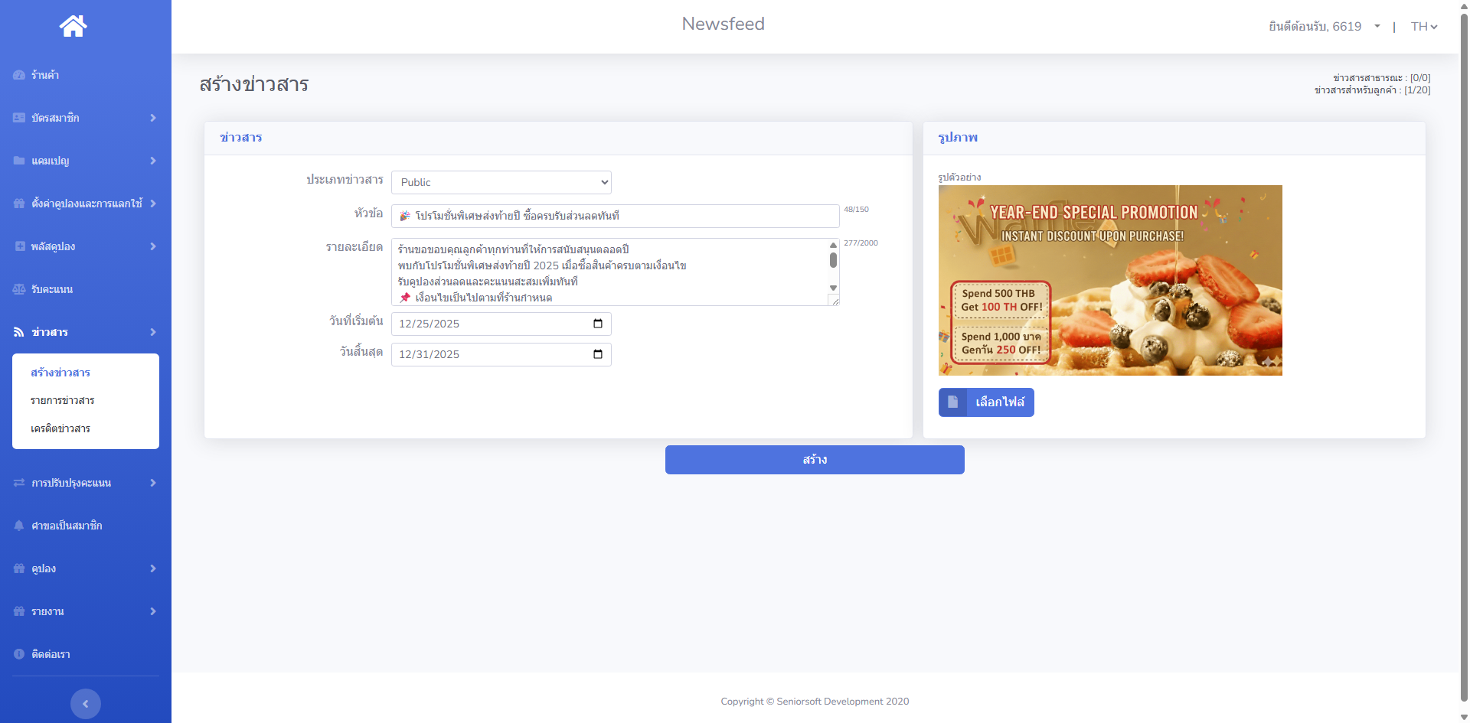Open calendar picker for วันสิ้นสุด
This screenshot has width=1470, height=723.
(x=598, y=354)
